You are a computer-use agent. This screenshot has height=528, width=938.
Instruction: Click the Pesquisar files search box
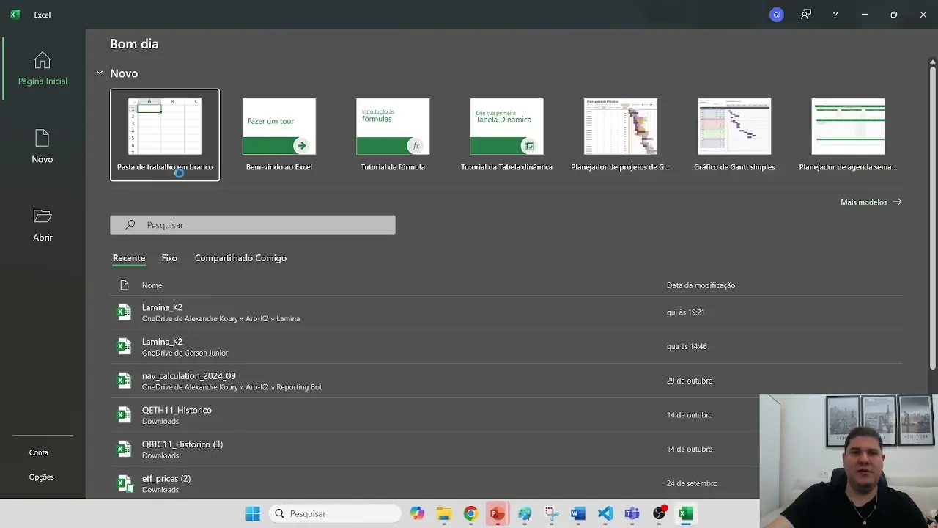tap(253, 225)
